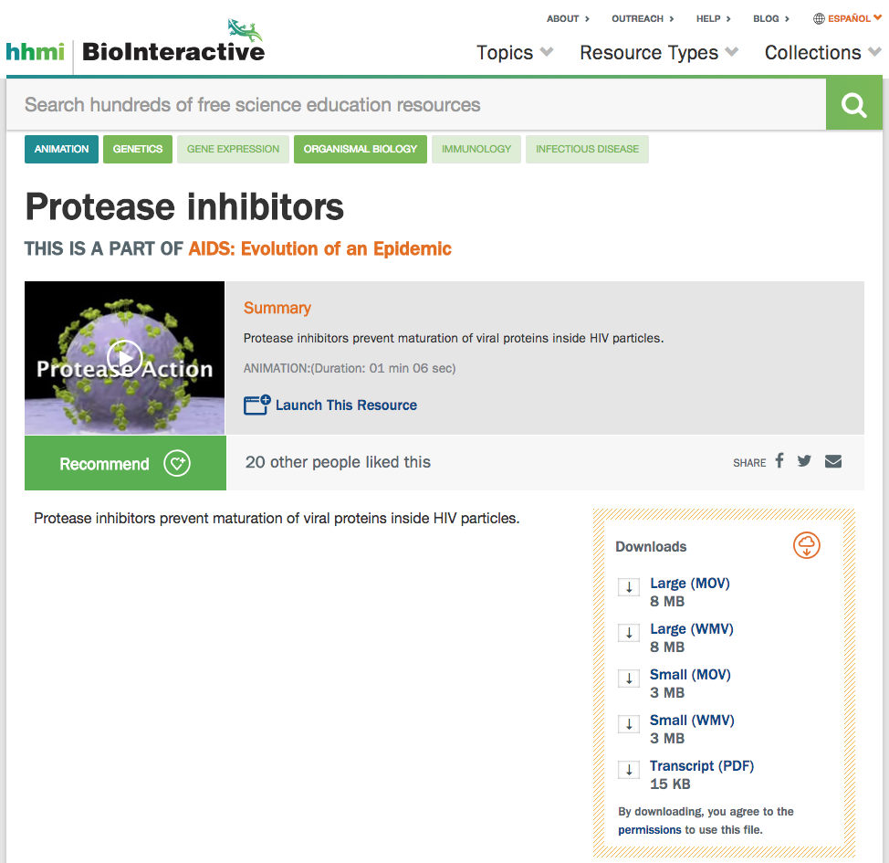Click the circular Downloads icon
The image size is (889, 863).
806,545
